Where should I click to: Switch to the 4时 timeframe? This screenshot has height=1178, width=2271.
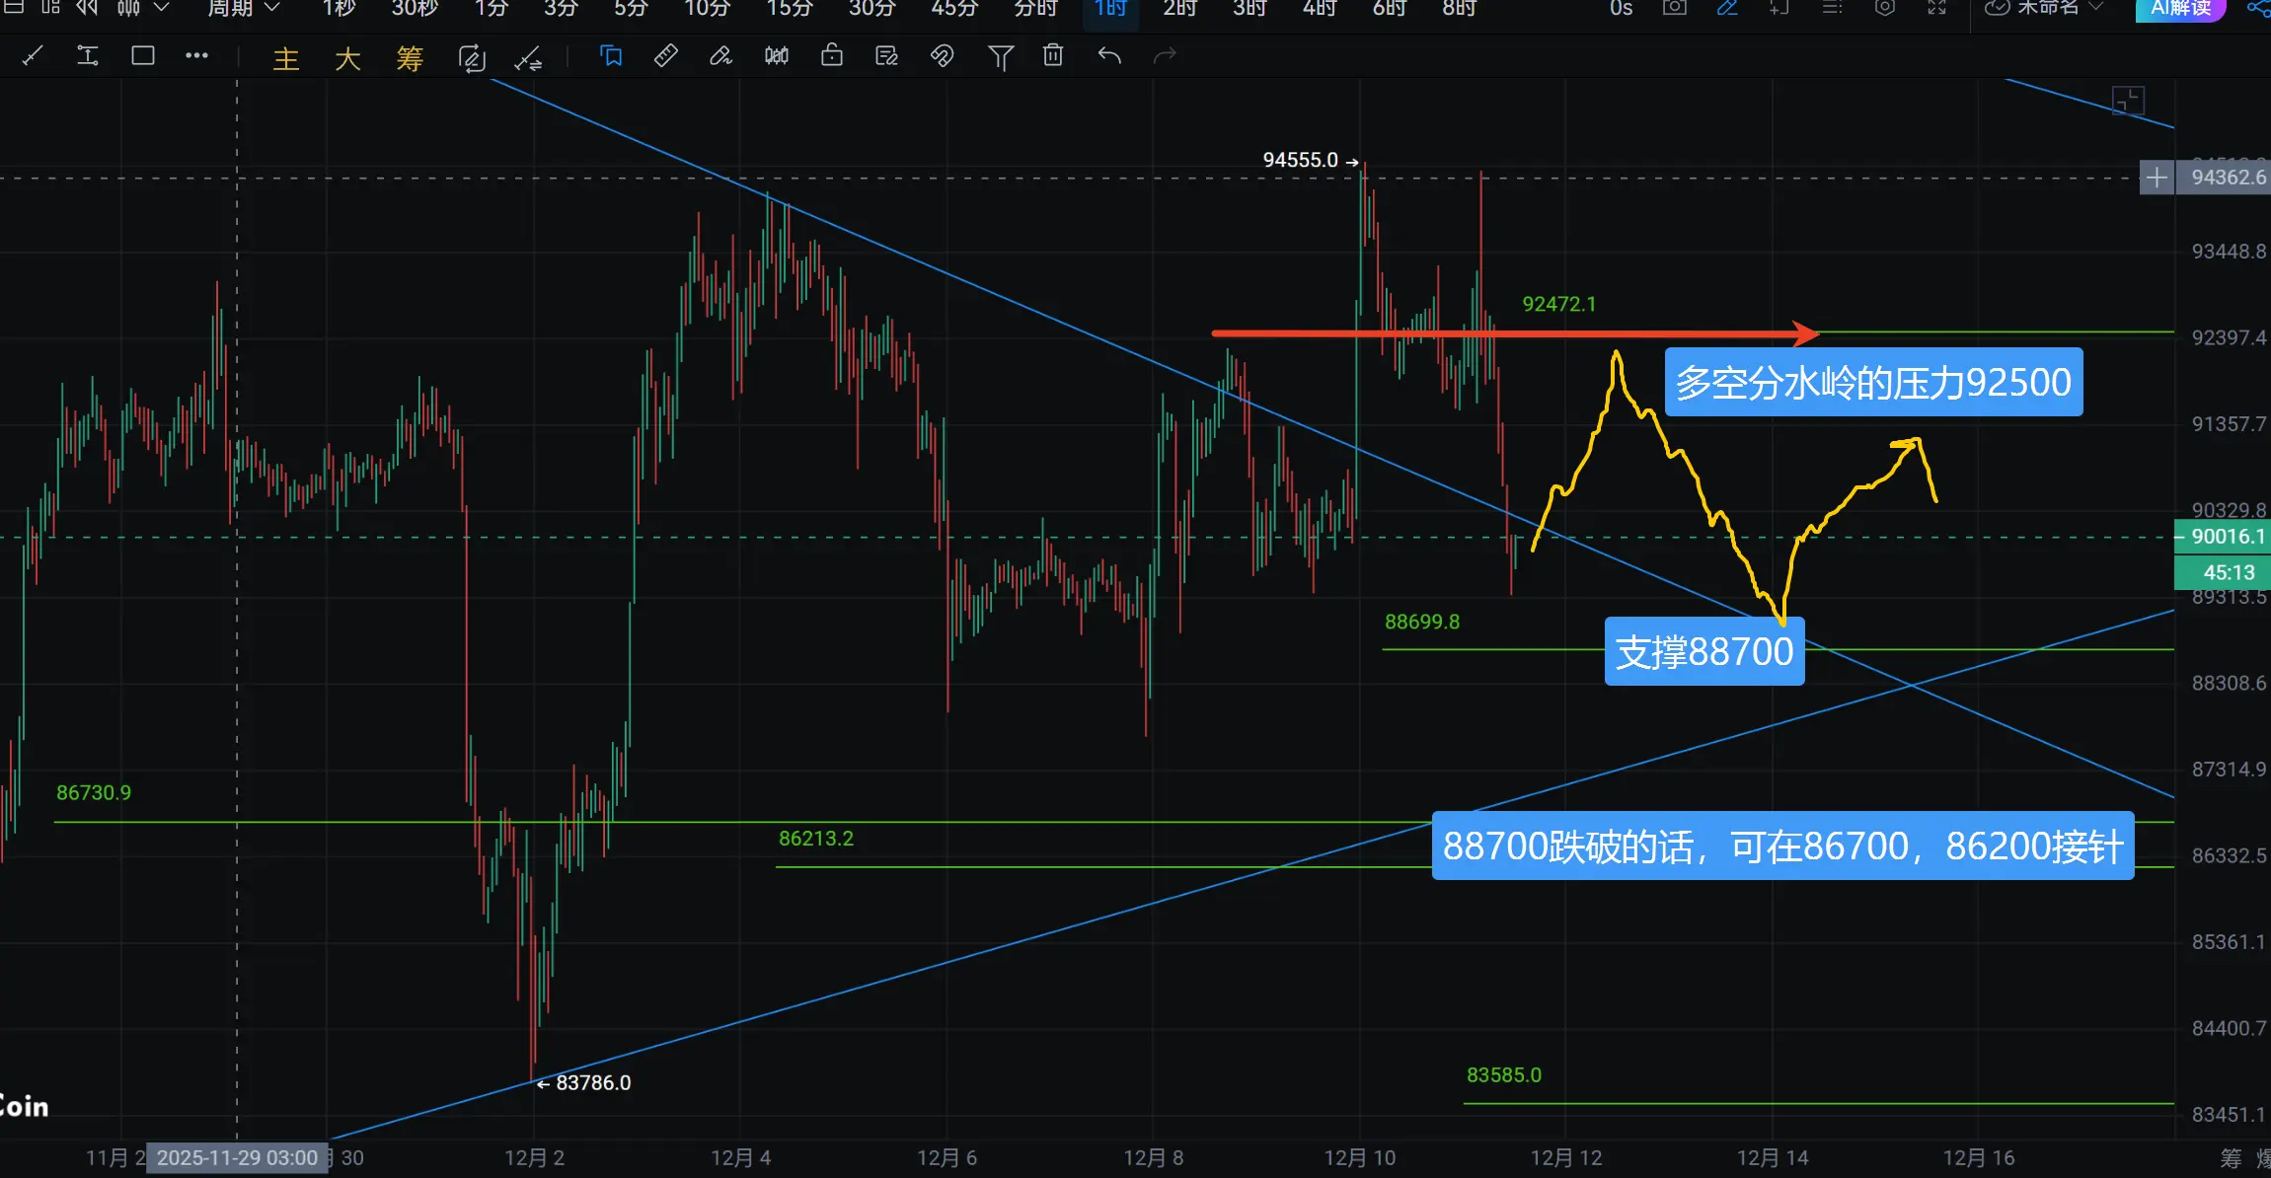point(1319,8)
